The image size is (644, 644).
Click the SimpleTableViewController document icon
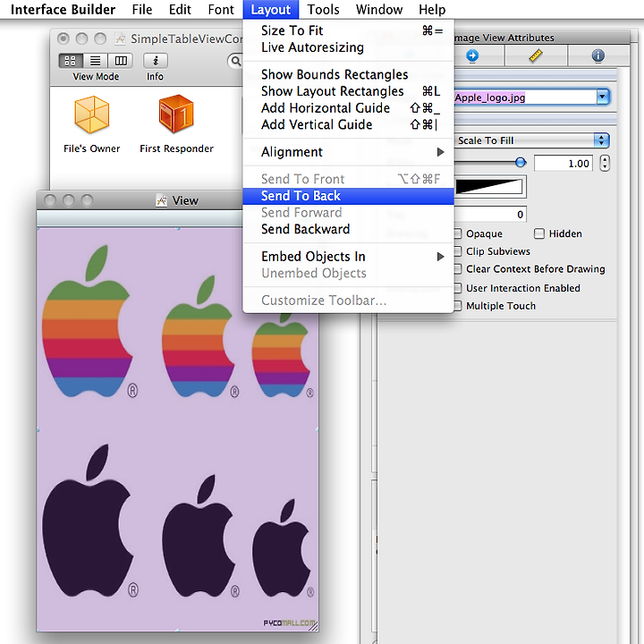pos(120,39)
